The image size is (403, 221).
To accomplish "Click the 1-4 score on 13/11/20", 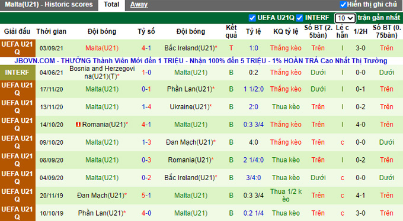I will click(x=146, y=107).
